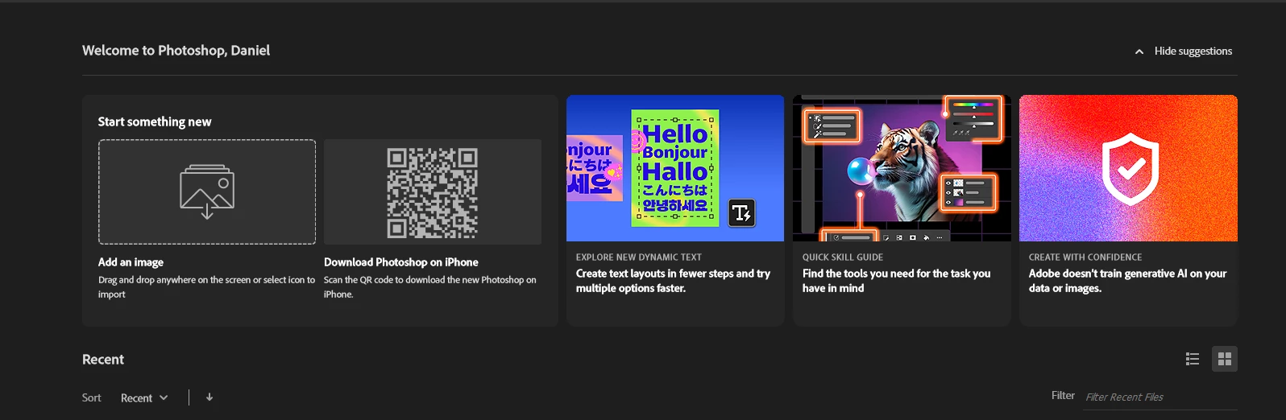The height and width of the screenshot is (420, 1286).
Task: Open the Quick Skill Guide tiger thumbnail
Action: tap(902, 168)
